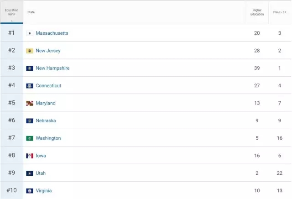Click the Massachusetts state flag icon
The height and width of the screenshot is (199, 292).
point(30,33)
